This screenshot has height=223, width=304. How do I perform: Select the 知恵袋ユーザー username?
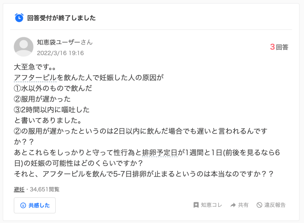click(58, 42)
